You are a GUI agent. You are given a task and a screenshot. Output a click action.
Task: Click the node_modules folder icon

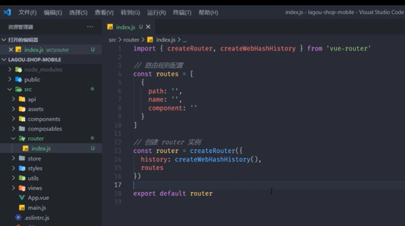pos(18,70)
